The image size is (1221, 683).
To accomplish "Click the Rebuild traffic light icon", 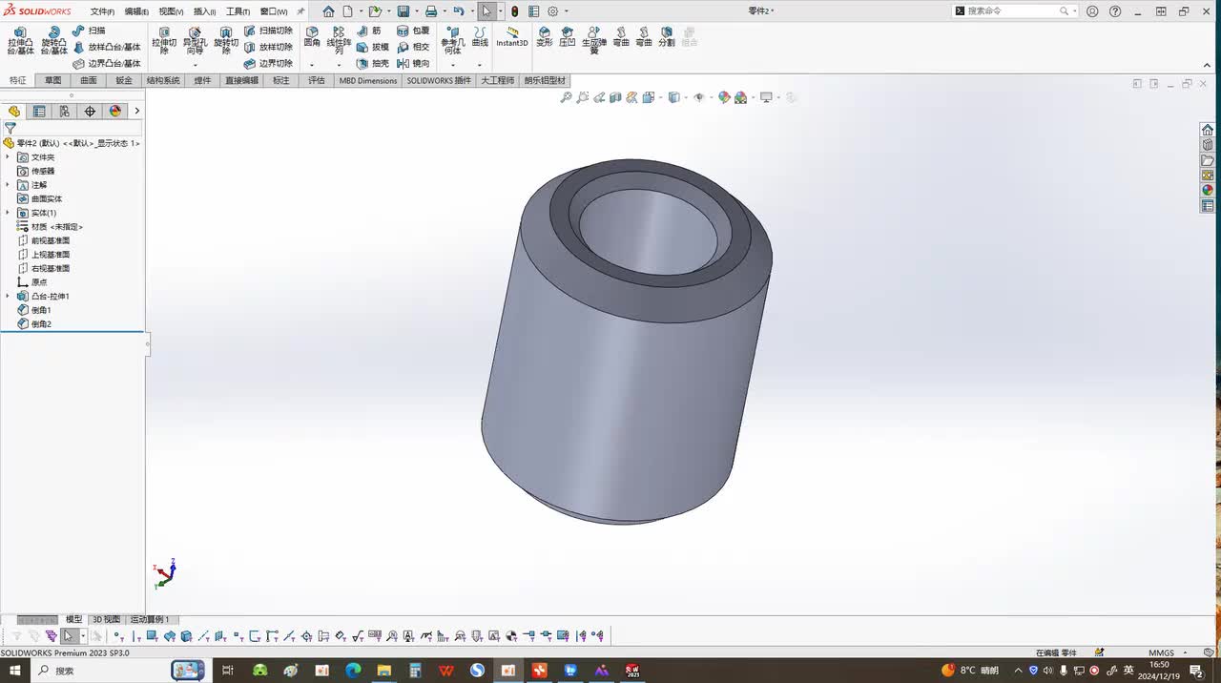I will pos(514,11).
